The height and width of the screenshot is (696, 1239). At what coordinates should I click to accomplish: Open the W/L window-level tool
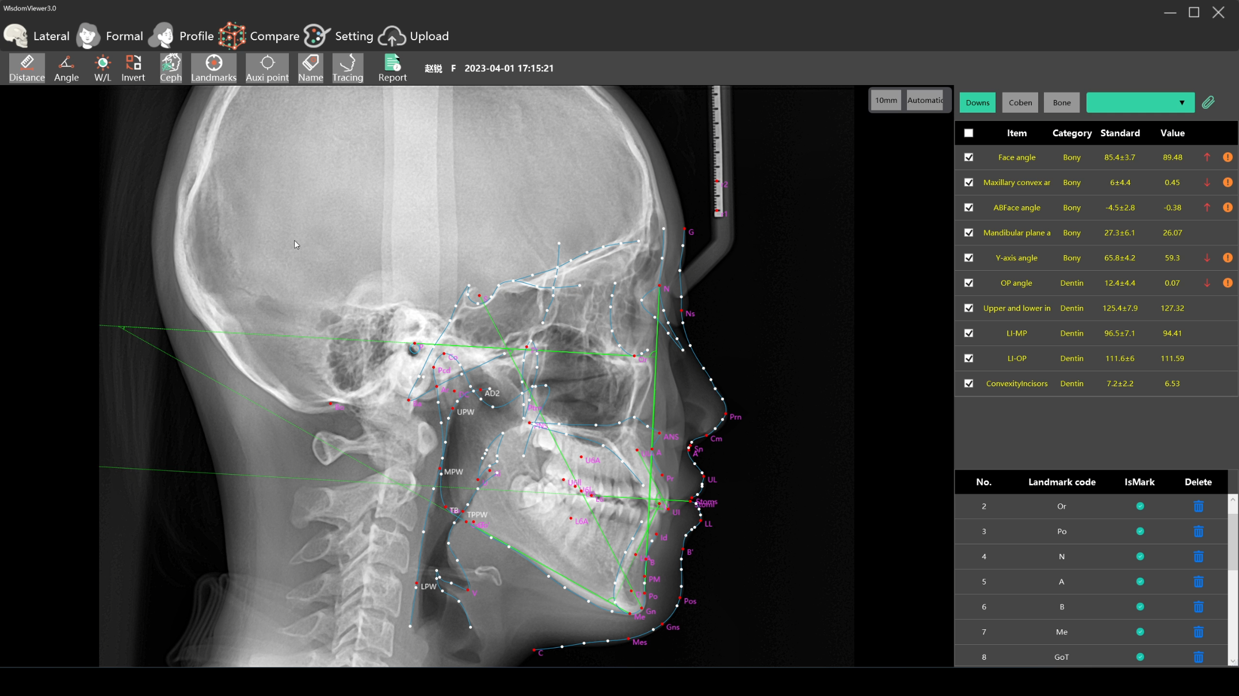pos(102,68)
